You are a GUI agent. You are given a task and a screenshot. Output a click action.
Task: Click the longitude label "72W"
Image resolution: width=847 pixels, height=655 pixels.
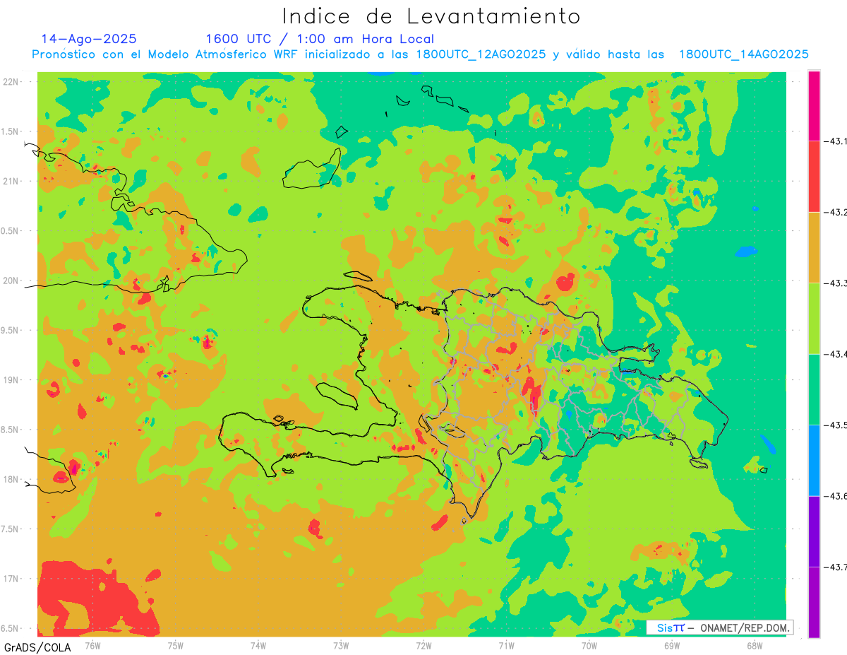(423, 645)
